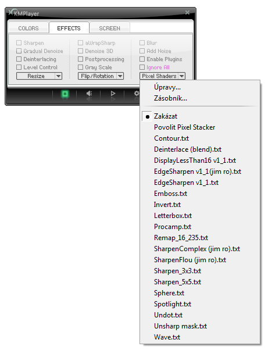Select the EFFECTS tab
Image resolution: width=265 pixels, height=350 pixels.
pyautogui.click(x=69, y=28)
